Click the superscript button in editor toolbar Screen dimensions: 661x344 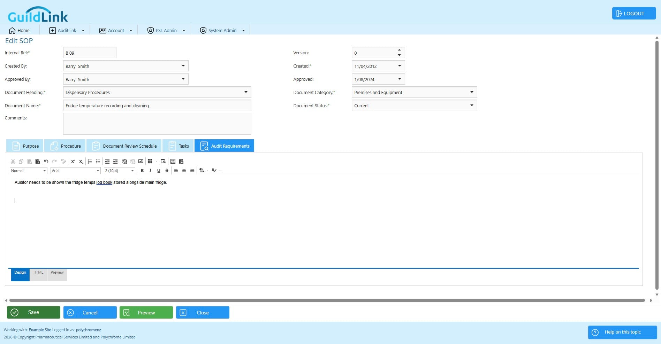(73, 161)
